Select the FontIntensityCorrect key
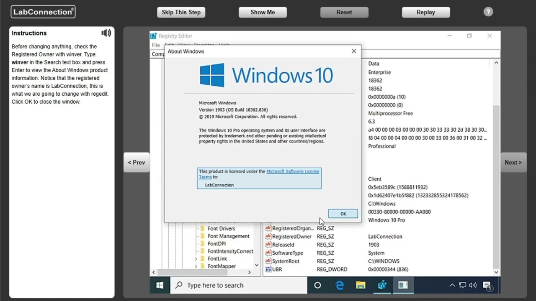536x301 pixels. [x=230, y=251]
